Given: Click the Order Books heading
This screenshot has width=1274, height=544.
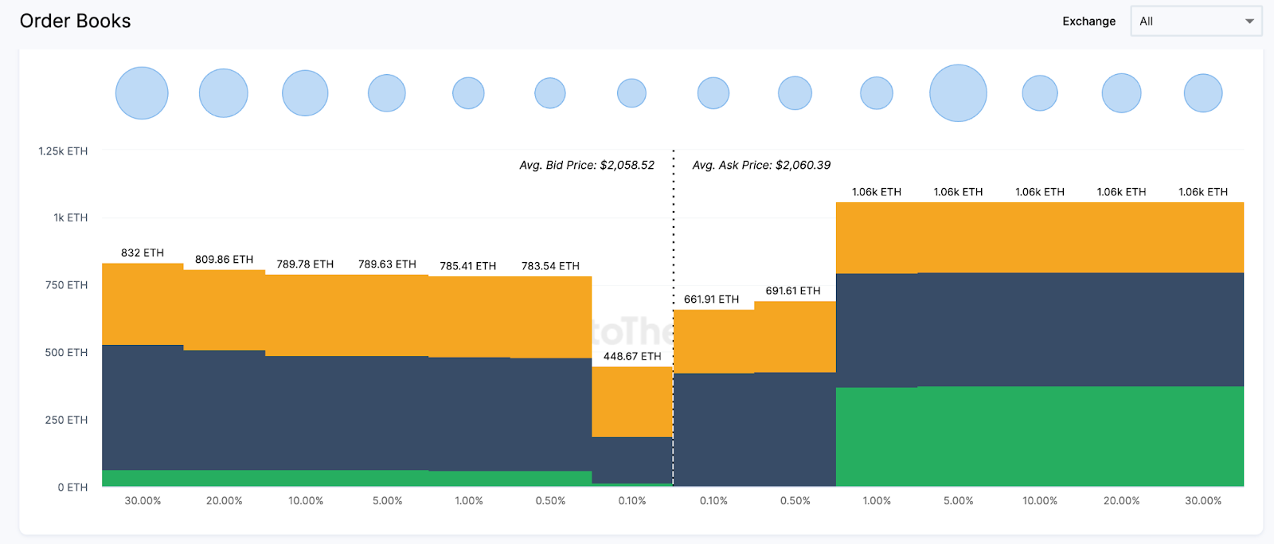Looking at the screenshot, I should pyautogui.click(x=76, y=22).
